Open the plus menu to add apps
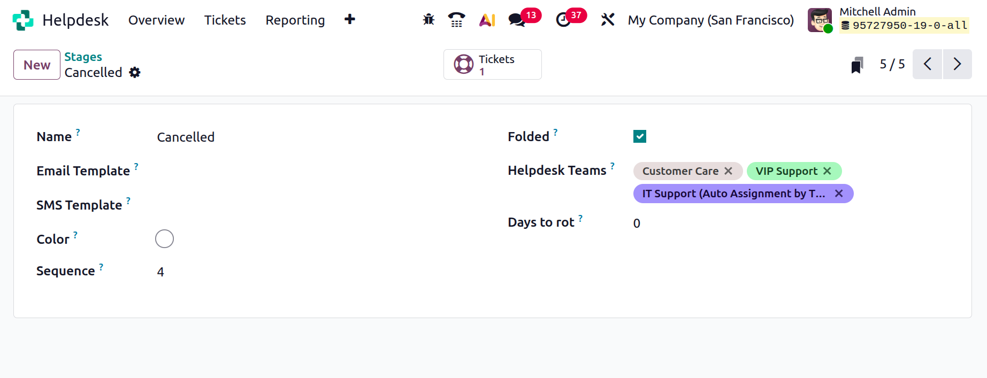This screenshot has height=378, width=987. click(349, 19)
